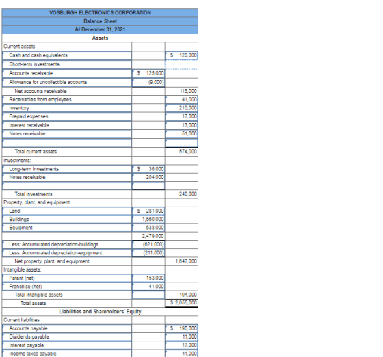Select the Receivables from employees cell
The height and width of the screenshot is (357, 383).
click(67, 99)
